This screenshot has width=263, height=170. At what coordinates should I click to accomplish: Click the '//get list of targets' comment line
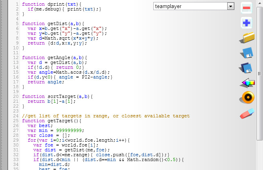pos(106,116)
